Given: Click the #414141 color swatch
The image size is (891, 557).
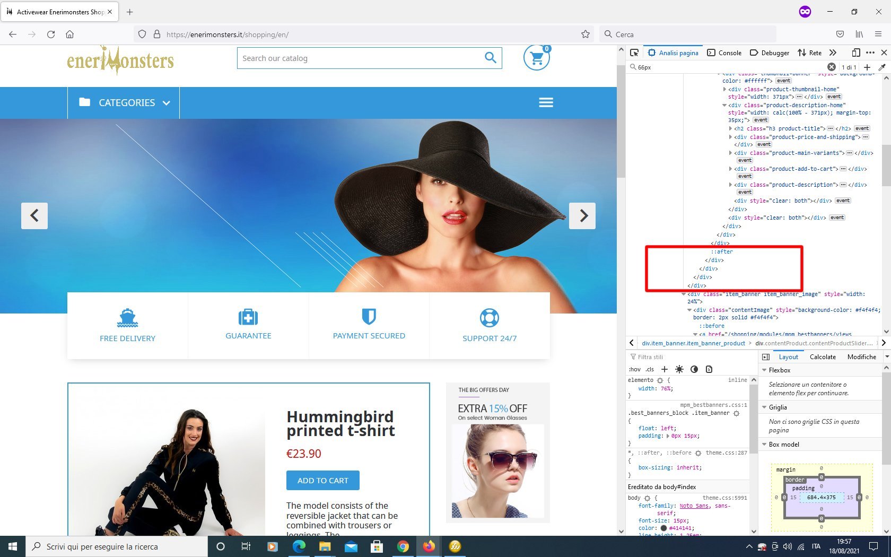Looking at the screenshot, I should click(x=663, y=528).
